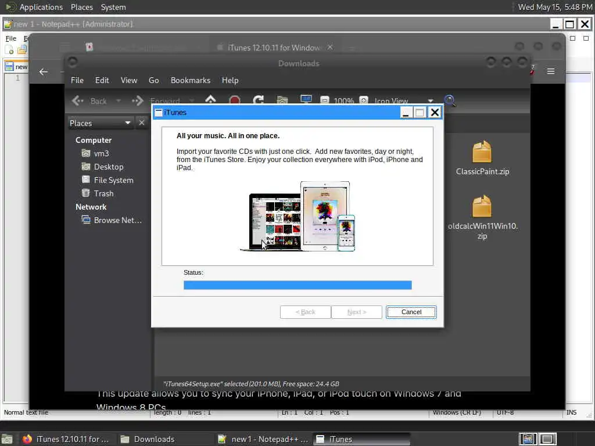Click the disabled Next button in iTunes installer
Viewport: 595px width, 446px height.
click(x=356, y=312)
